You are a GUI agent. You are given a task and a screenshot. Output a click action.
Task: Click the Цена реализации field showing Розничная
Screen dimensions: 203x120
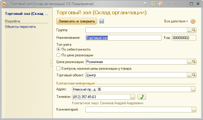pos(136,62)
